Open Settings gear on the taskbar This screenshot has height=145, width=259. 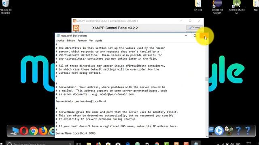[x=147, y=144]
